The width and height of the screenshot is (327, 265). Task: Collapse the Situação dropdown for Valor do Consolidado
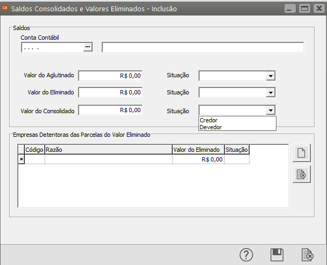coord(271,110)
